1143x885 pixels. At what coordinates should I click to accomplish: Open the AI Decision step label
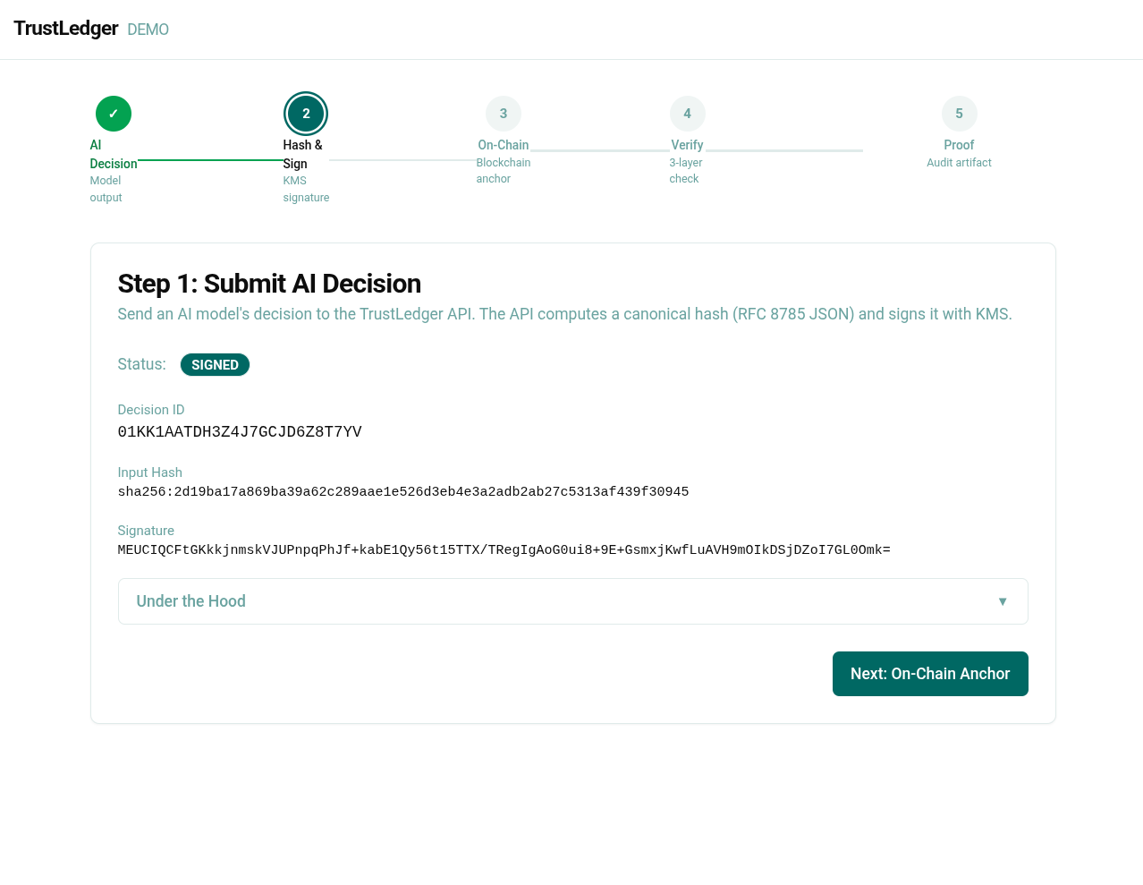pos(113,154)
